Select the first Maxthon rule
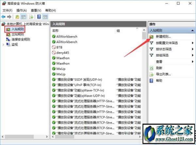Screen dimensions: 196x145 tap(63, 58)
